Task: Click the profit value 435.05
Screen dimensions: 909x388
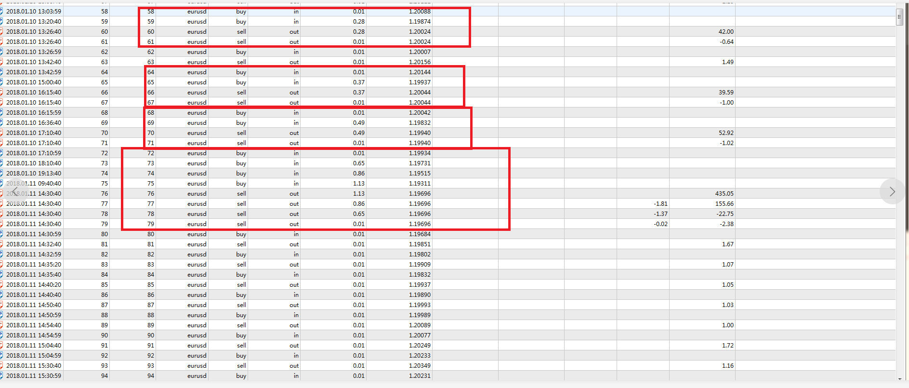Action: [x=725, y=193]
